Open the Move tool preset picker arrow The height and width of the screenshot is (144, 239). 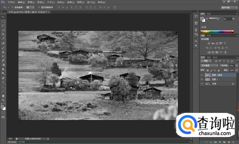(x=9, y=7)
